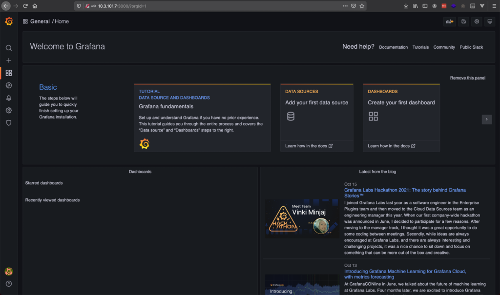The width and height of the screenshot is (500, 295).
Task: Open the Grafana Labs Hackathon 2021 blog post
Action: coord(405,193)
